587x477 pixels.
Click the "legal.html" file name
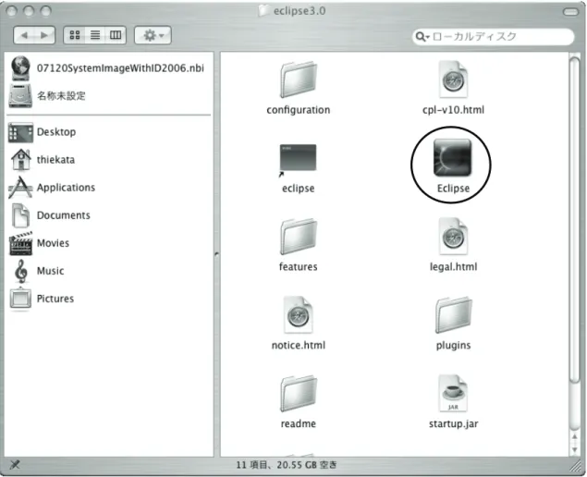click(x=453, y=267)
